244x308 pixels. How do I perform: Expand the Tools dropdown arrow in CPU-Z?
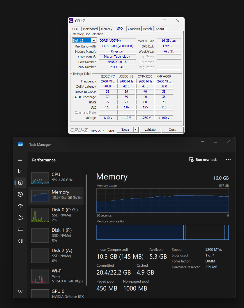coord(136,130)
